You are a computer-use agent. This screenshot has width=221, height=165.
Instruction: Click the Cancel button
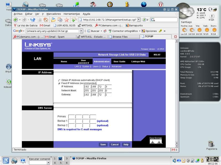click(x=115, y=145)
